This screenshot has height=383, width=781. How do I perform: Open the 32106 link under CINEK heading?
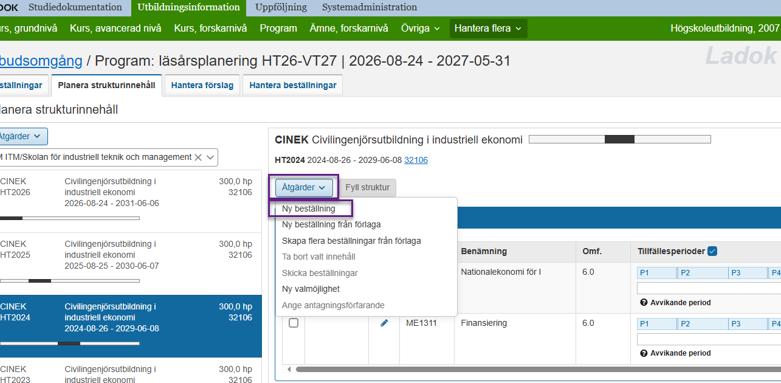pyautogui.click(x=416, y=160)
